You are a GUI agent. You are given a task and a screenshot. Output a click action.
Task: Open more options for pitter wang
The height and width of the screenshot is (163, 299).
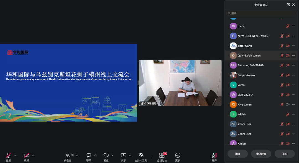tap(293, 46)
